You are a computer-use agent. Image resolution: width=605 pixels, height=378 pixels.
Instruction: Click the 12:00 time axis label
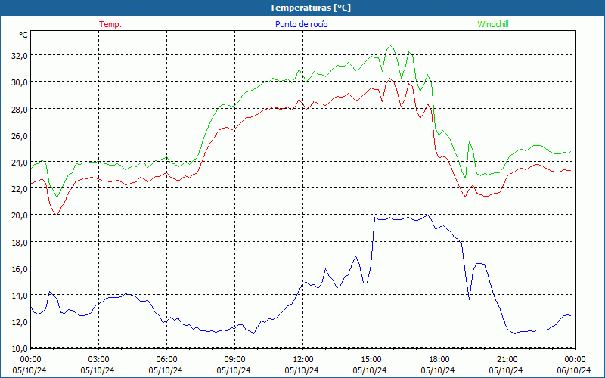coord(303,360)
